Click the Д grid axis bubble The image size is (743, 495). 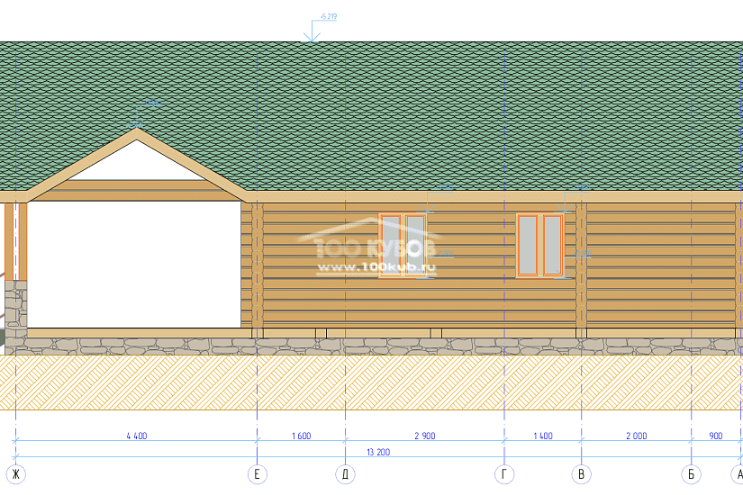point(345,474)
